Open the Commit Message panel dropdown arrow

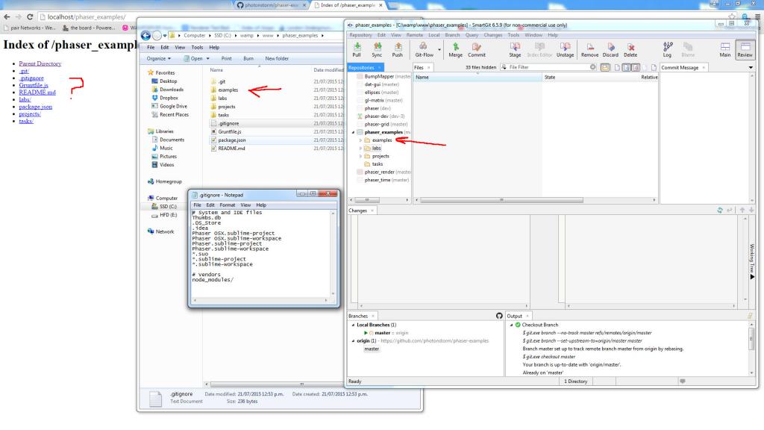(751, 67)
